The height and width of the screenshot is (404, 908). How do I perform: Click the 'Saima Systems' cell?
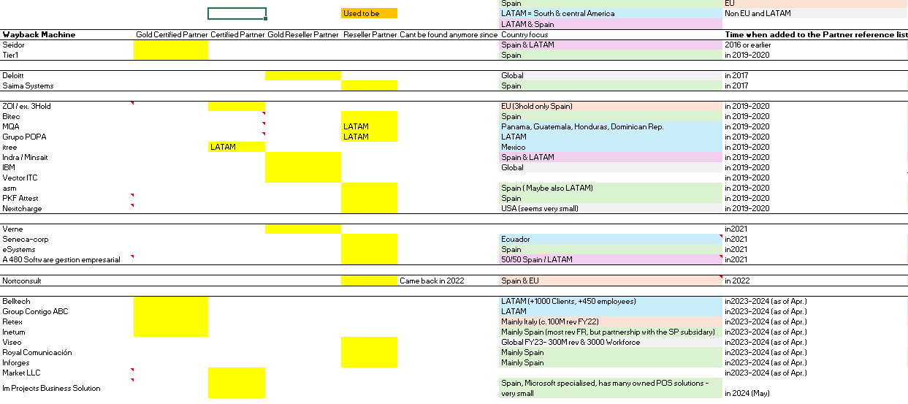pyautogui.click(x=67, y=85)
